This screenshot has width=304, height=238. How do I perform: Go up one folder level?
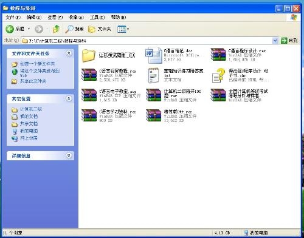56,29
